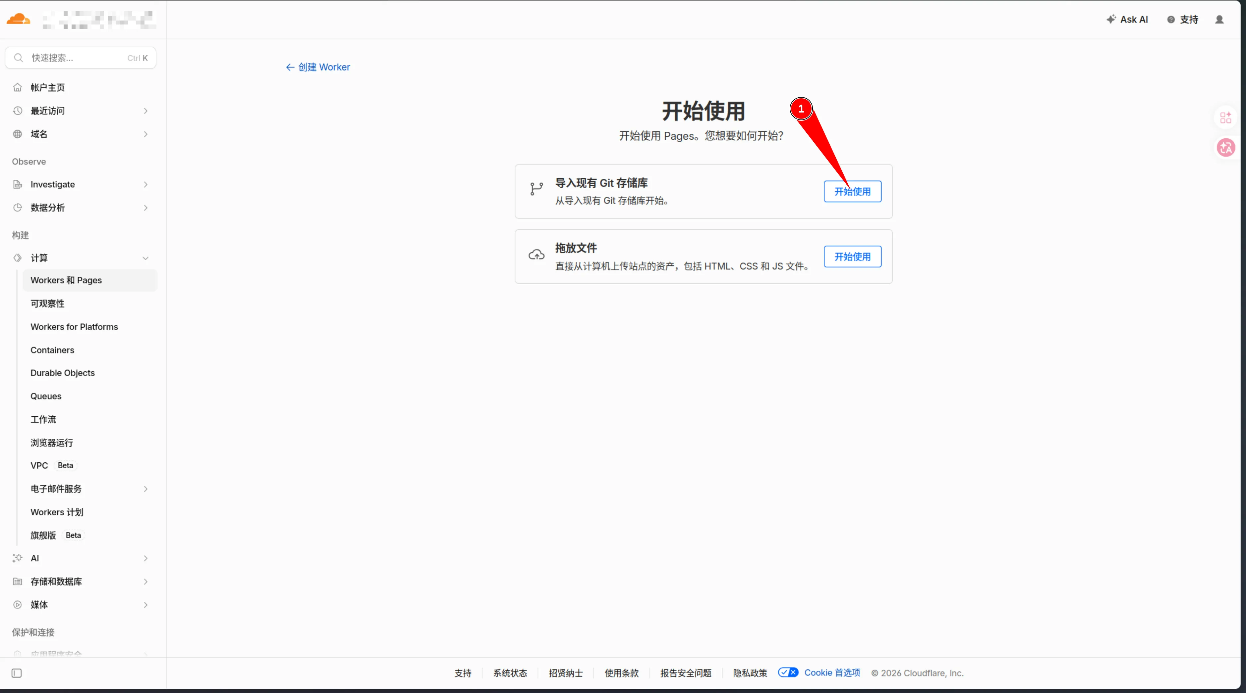This screenshot has height=693, width=1246.
Task: Collapse sidebar using bottom-left panel icon
Action: [x=17, y=673]
